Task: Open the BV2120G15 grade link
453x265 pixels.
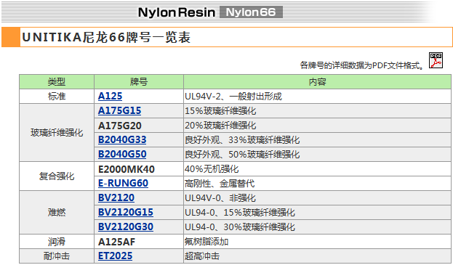Action: pyautogui.click(x=126, y=212)
